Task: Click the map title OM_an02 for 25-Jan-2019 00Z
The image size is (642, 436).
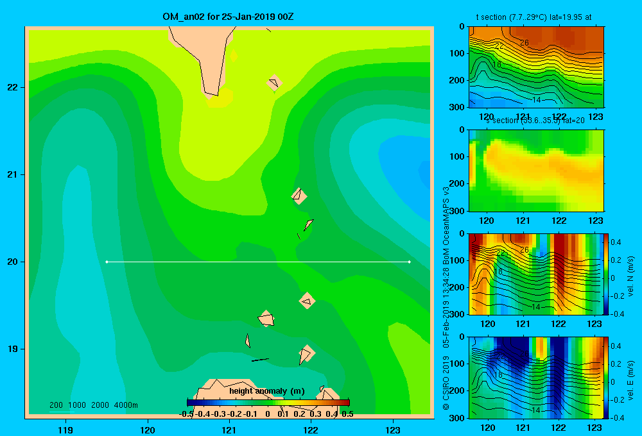Action: pyautogui.click(x=228, y=17)
